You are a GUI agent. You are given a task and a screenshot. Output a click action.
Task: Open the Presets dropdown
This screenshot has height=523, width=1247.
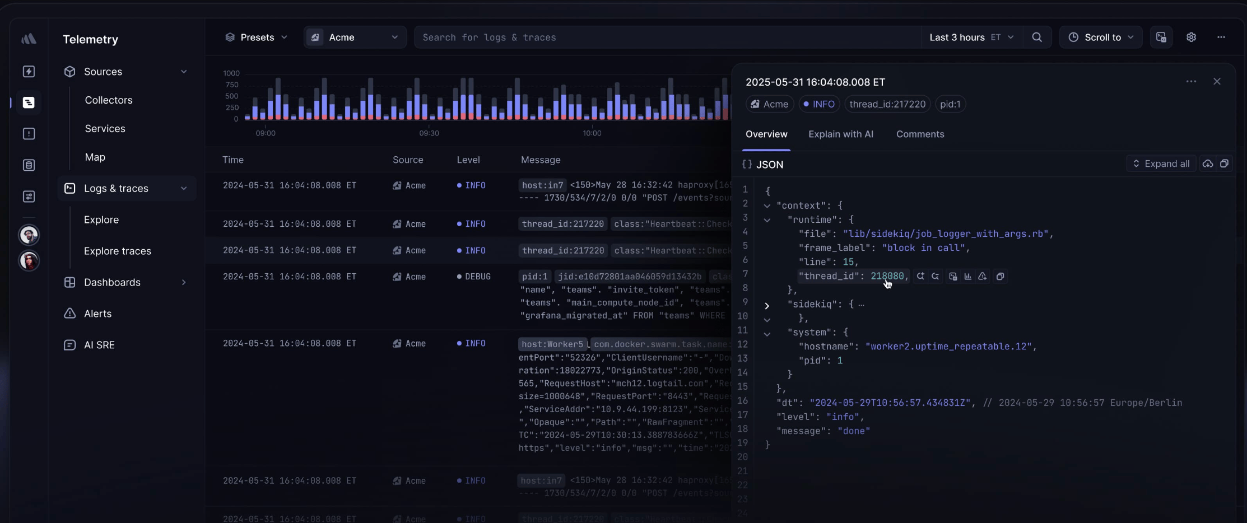[x=256, y=38]
